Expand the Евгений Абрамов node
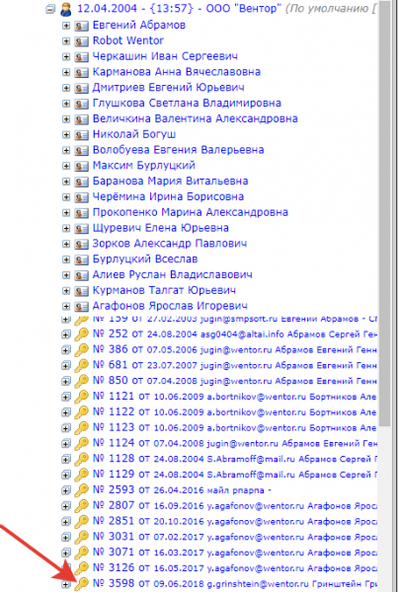This screenshot has width=399, height=592. 66,26
